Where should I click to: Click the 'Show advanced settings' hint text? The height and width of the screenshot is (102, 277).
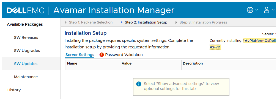tap(181, 86)
